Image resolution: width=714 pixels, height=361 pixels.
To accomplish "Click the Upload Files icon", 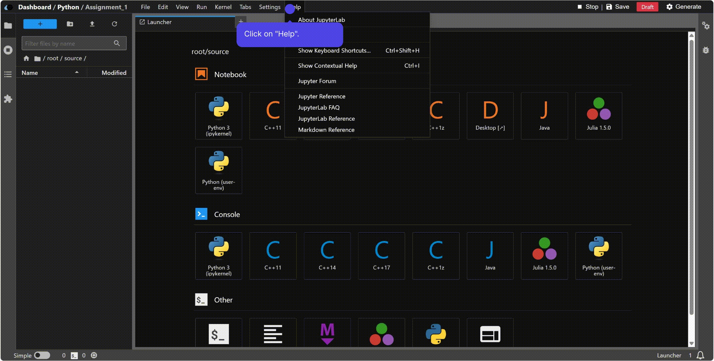I will click(92, 24).
